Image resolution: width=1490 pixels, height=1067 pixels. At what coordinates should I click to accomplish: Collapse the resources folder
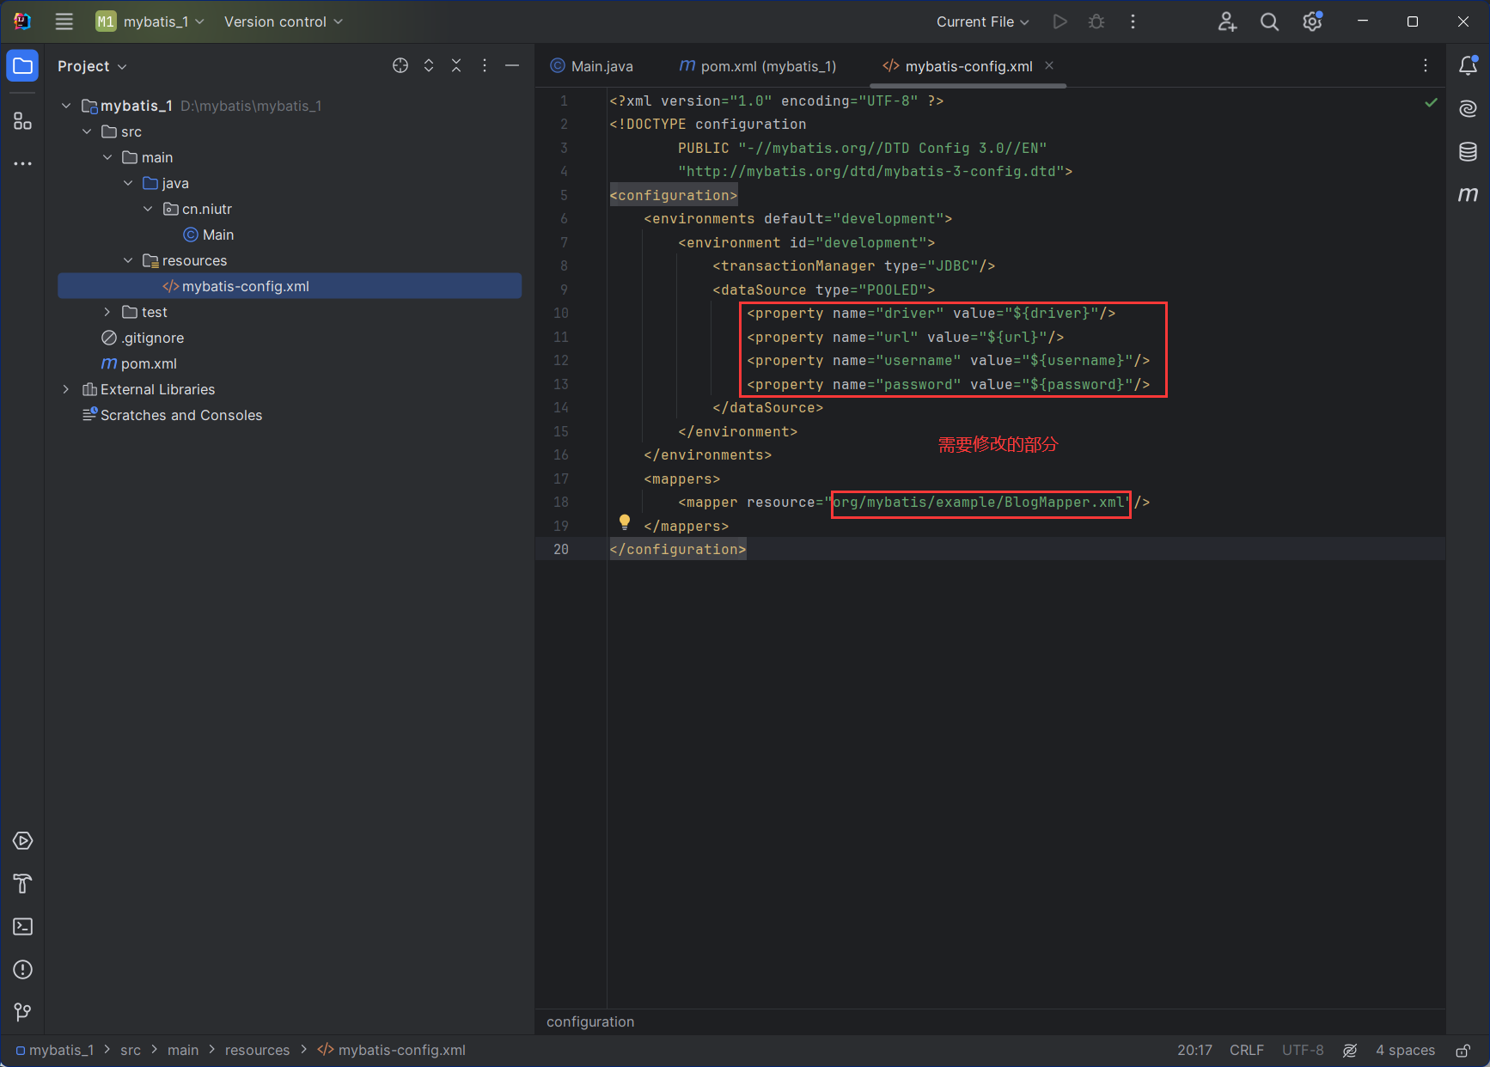[128, 260]
